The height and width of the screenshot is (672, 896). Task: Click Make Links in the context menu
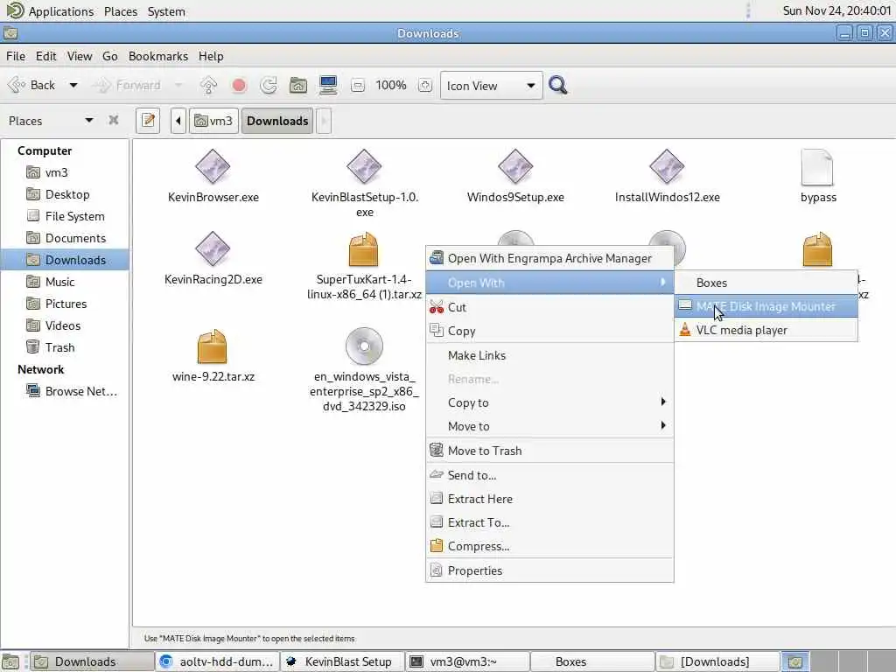(x=549, y=355)
